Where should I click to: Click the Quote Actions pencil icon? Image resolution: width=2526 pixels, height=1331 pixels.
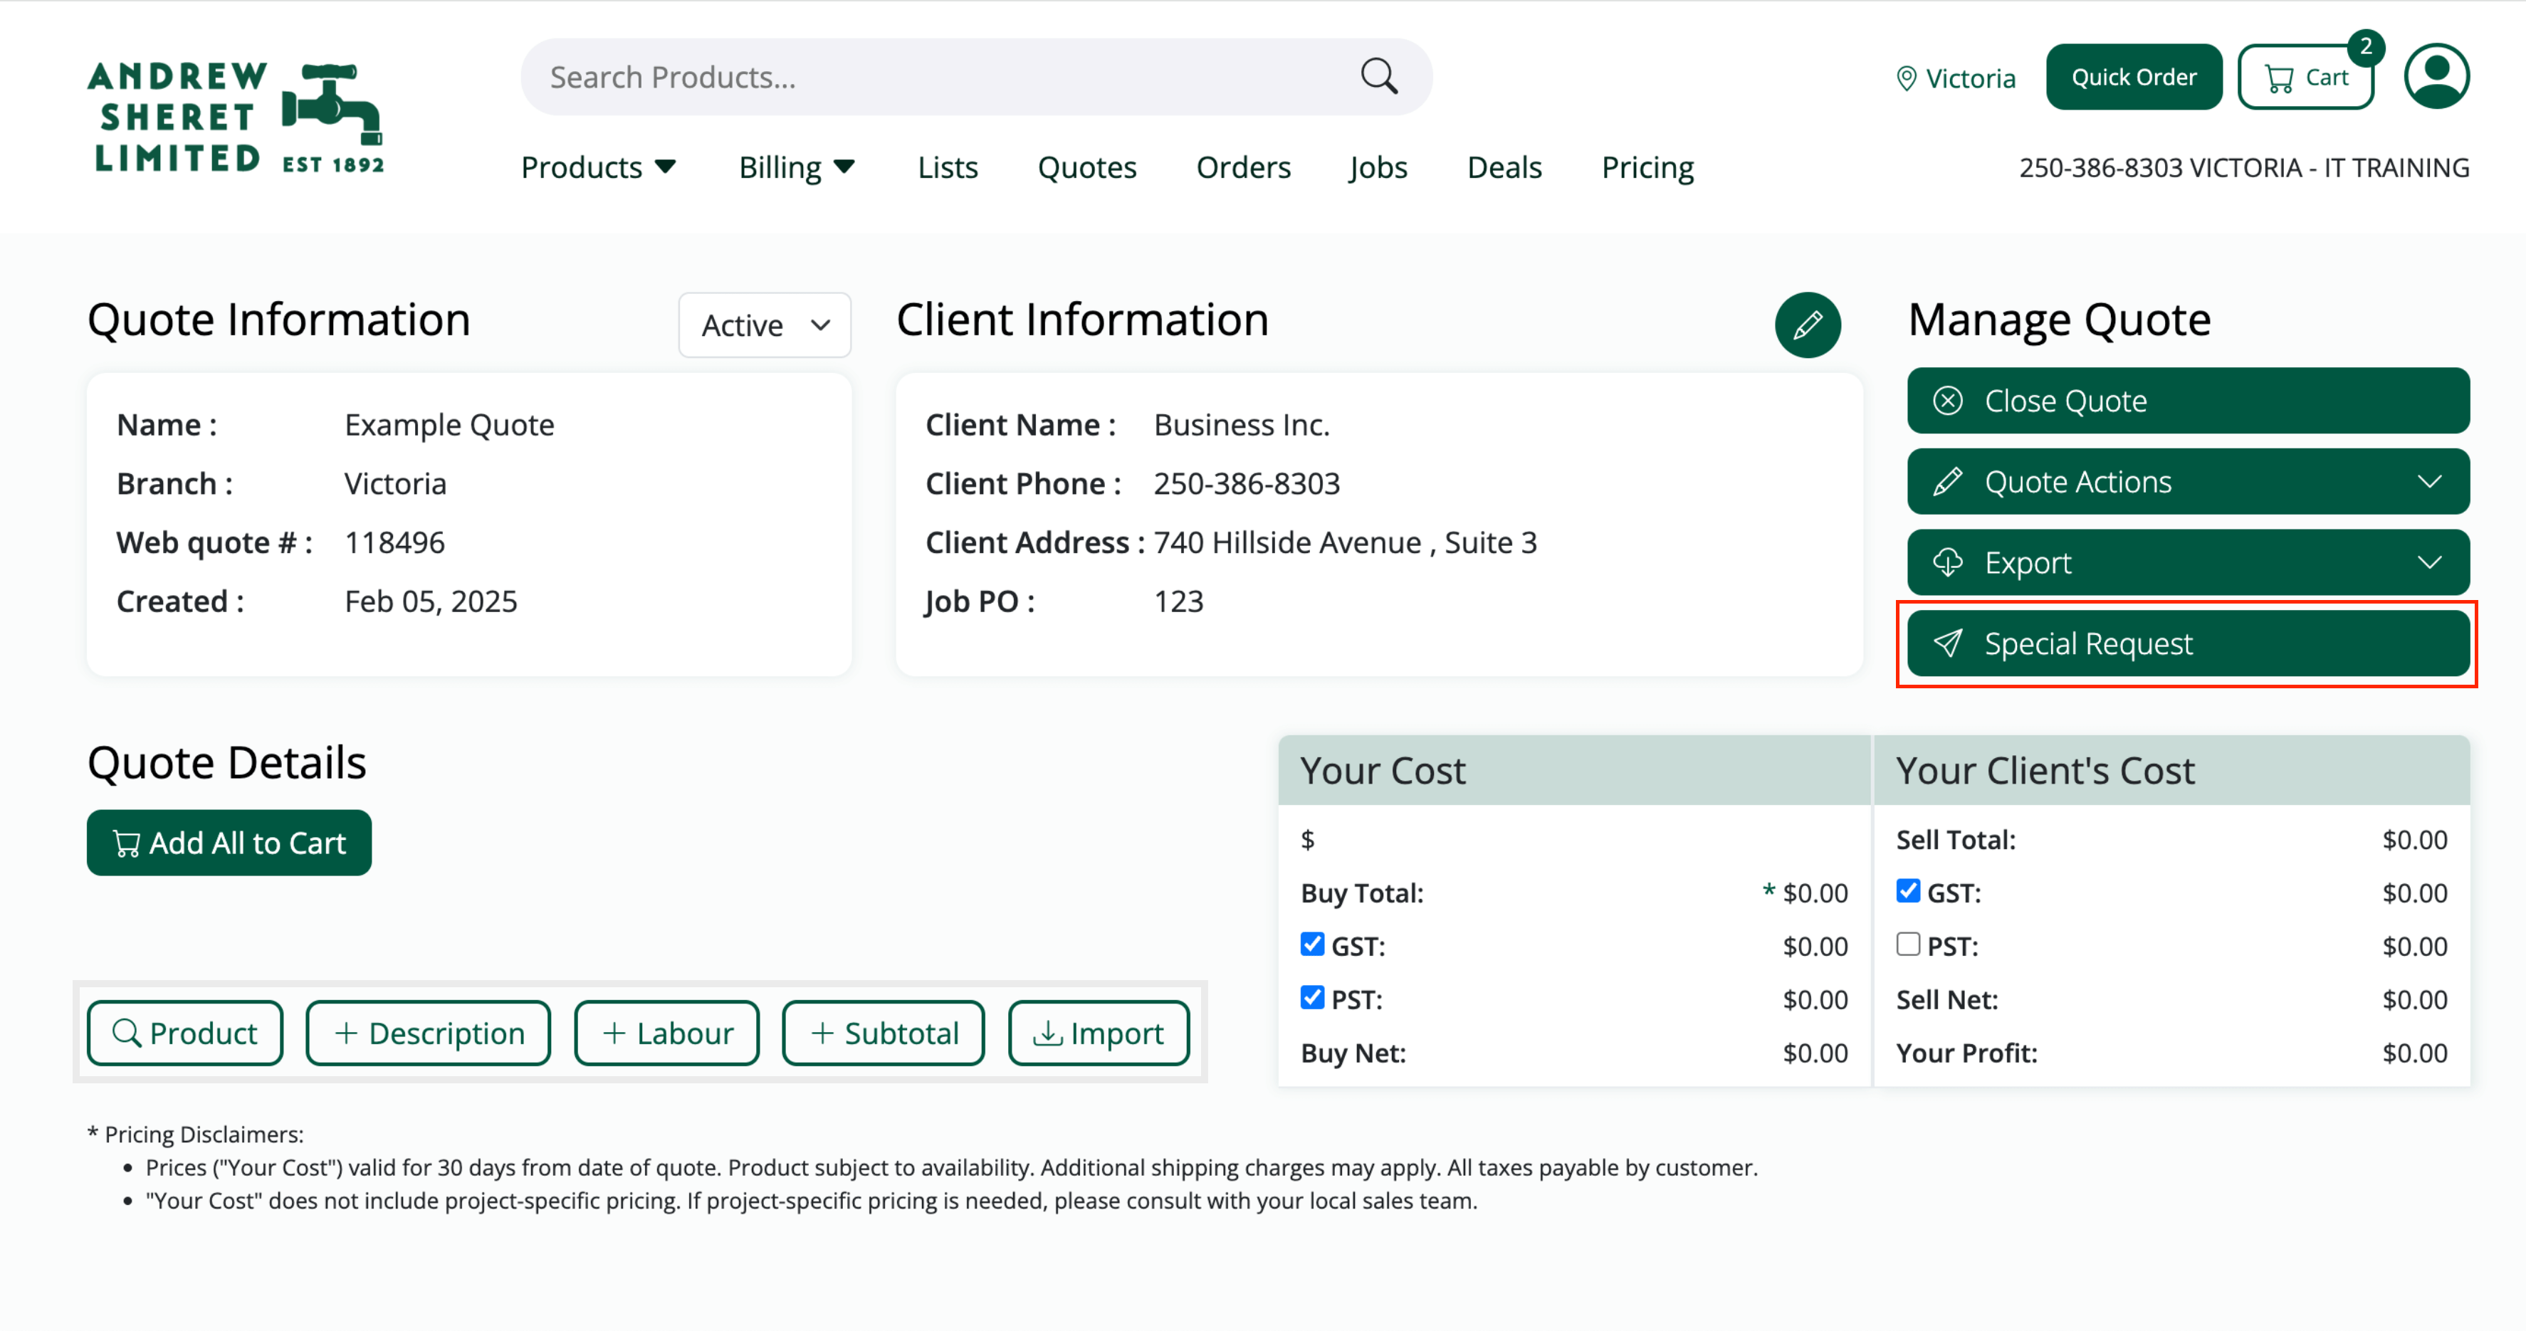coord(1947,481)
